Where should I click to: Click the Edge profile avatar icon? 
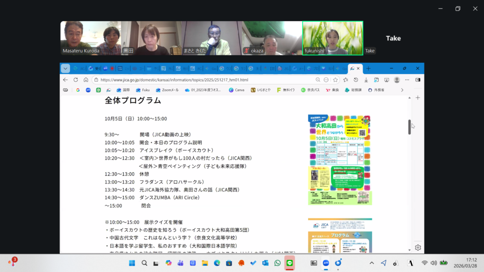(x=397, y=80)
